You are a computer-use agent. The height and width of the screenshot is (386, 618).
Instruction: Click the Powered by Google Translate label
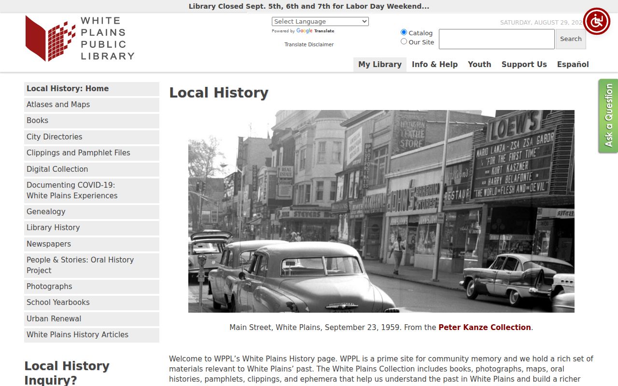pyautogui.click(x=303, y=31)
